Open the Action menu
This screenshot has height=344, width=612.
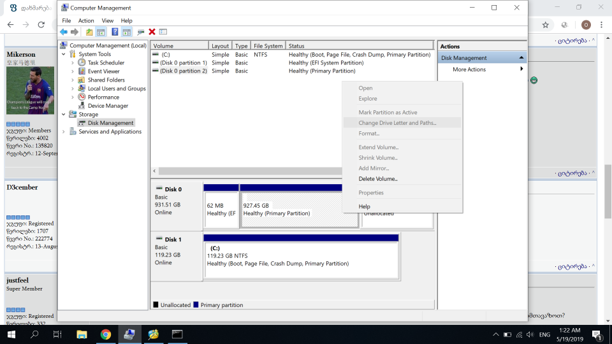pyautogui.click(x=86, y=20)
